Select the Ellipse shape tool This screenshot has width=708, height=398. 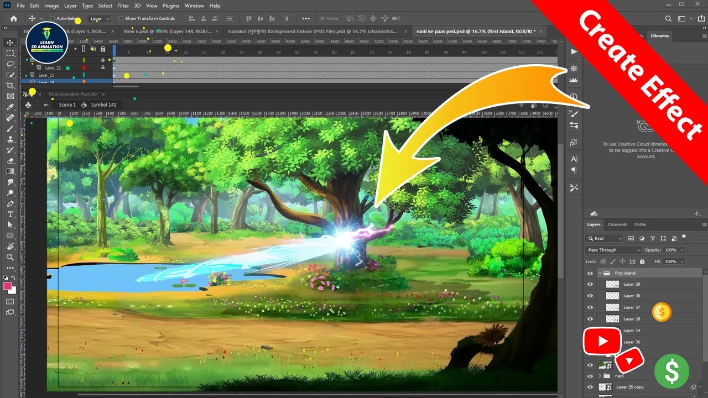[x=10, y=235]
